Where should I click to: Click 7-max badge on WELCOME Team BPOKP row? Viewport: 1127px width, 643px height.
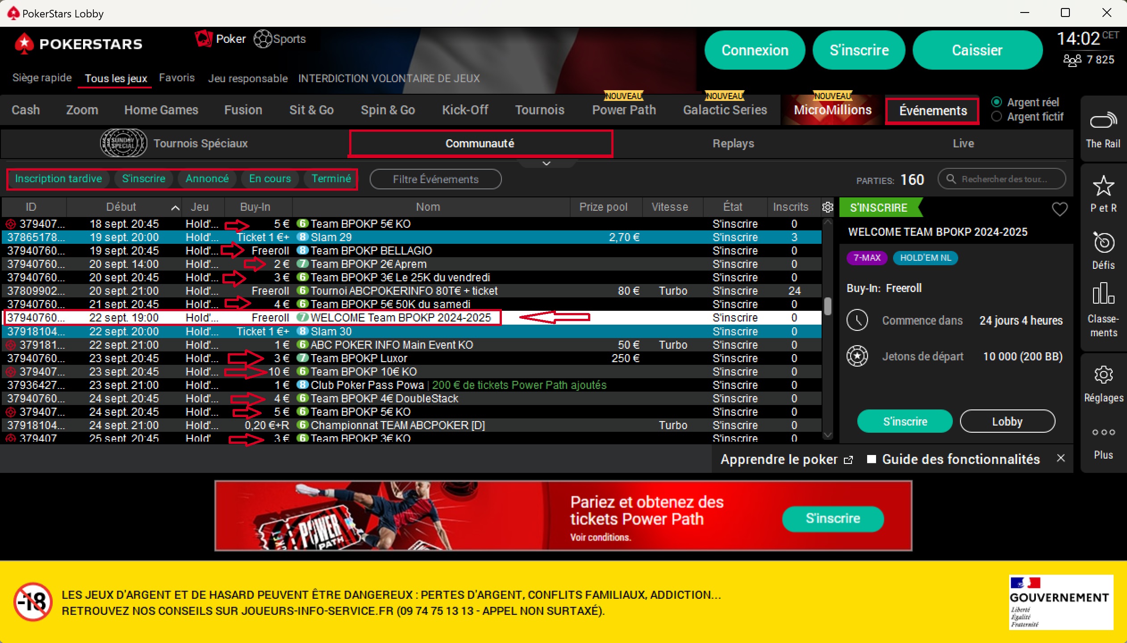[x=303, y=317]
